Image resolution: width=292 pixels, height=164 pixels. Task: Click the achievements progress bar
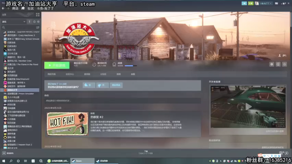coord(131,66)
